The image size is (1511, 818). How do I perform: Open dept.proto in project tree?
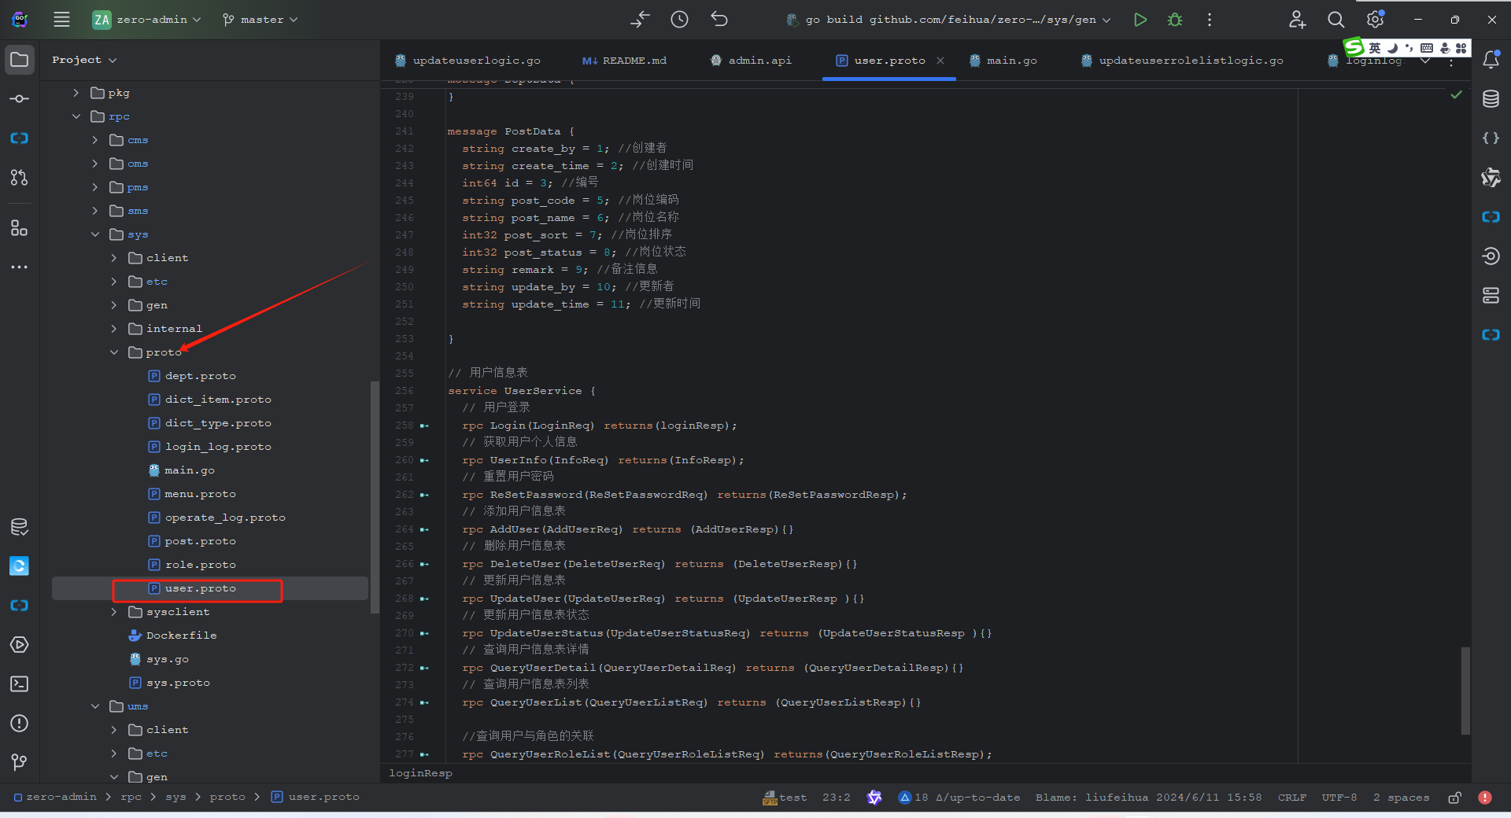click(200, 376)
